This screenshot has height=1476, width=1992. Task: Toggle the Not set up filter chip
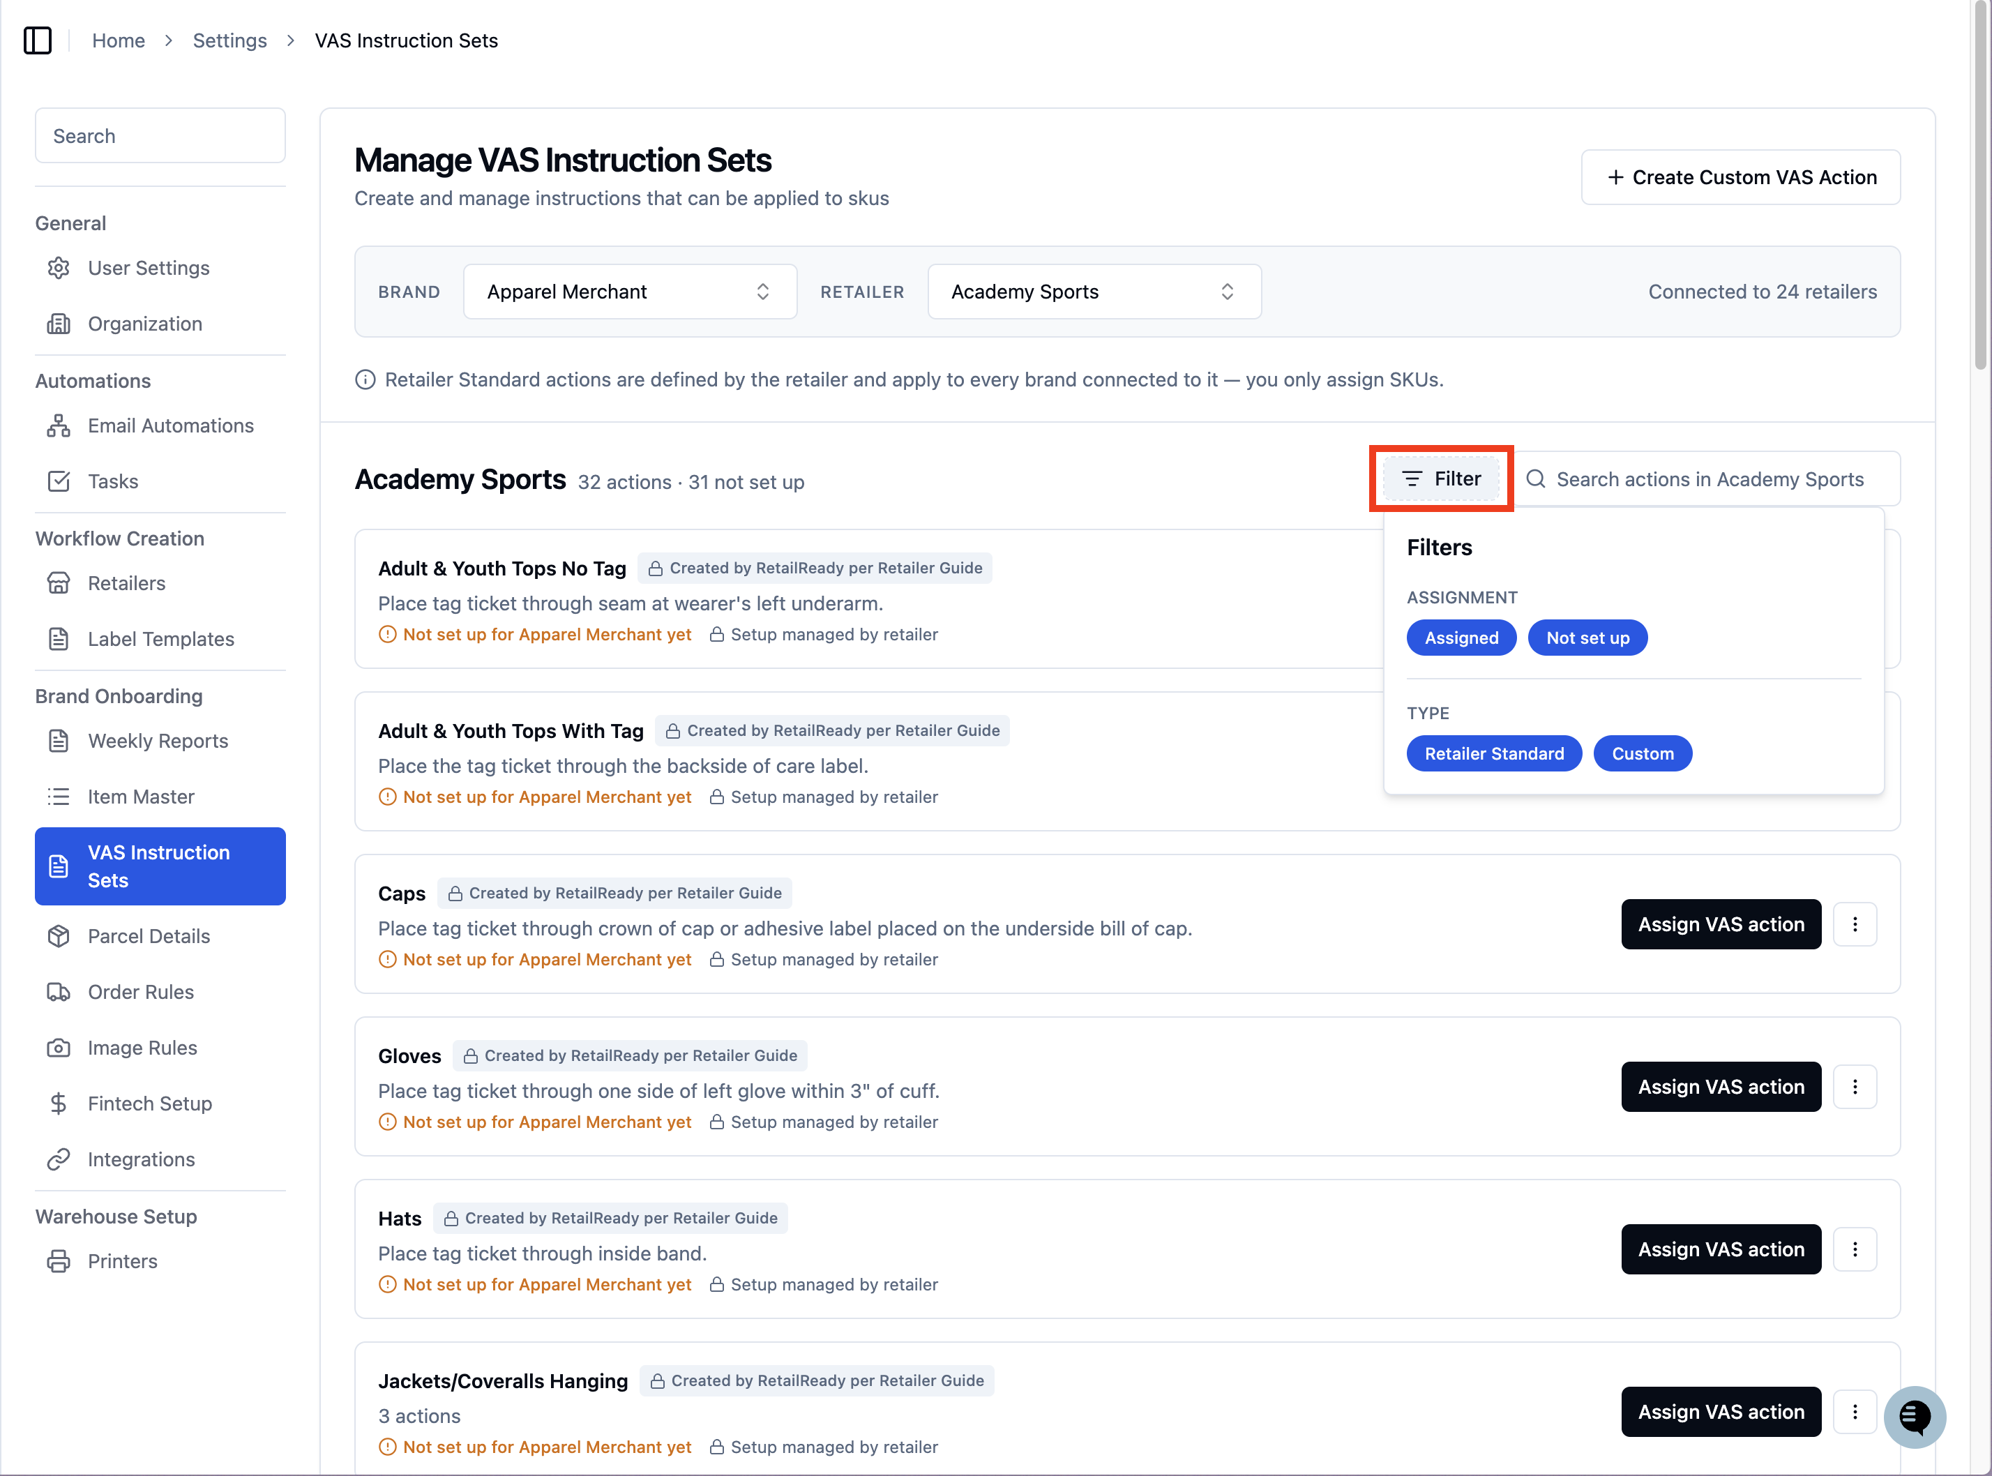(1587, 638)
